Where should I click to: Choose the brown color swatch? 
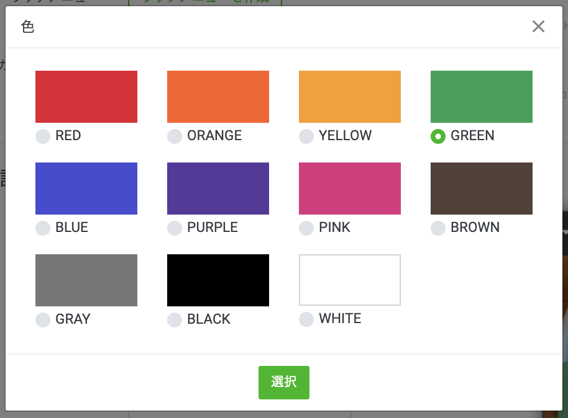click(482, 189)
